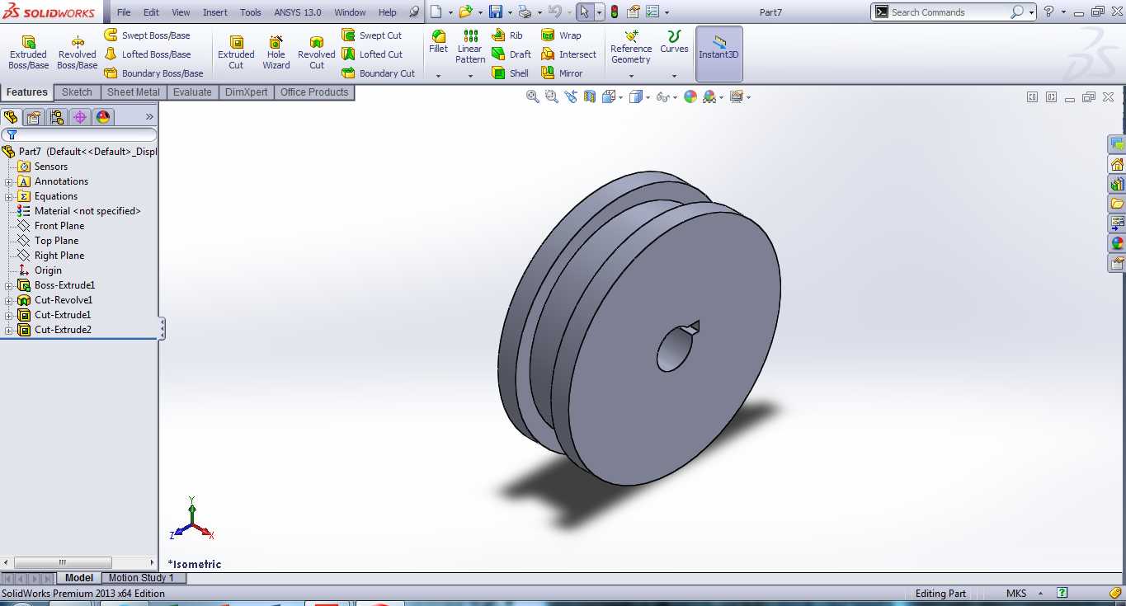The image size is (1126, 606).
Task: Expand the Annotations folder
Action: (9, 181)
